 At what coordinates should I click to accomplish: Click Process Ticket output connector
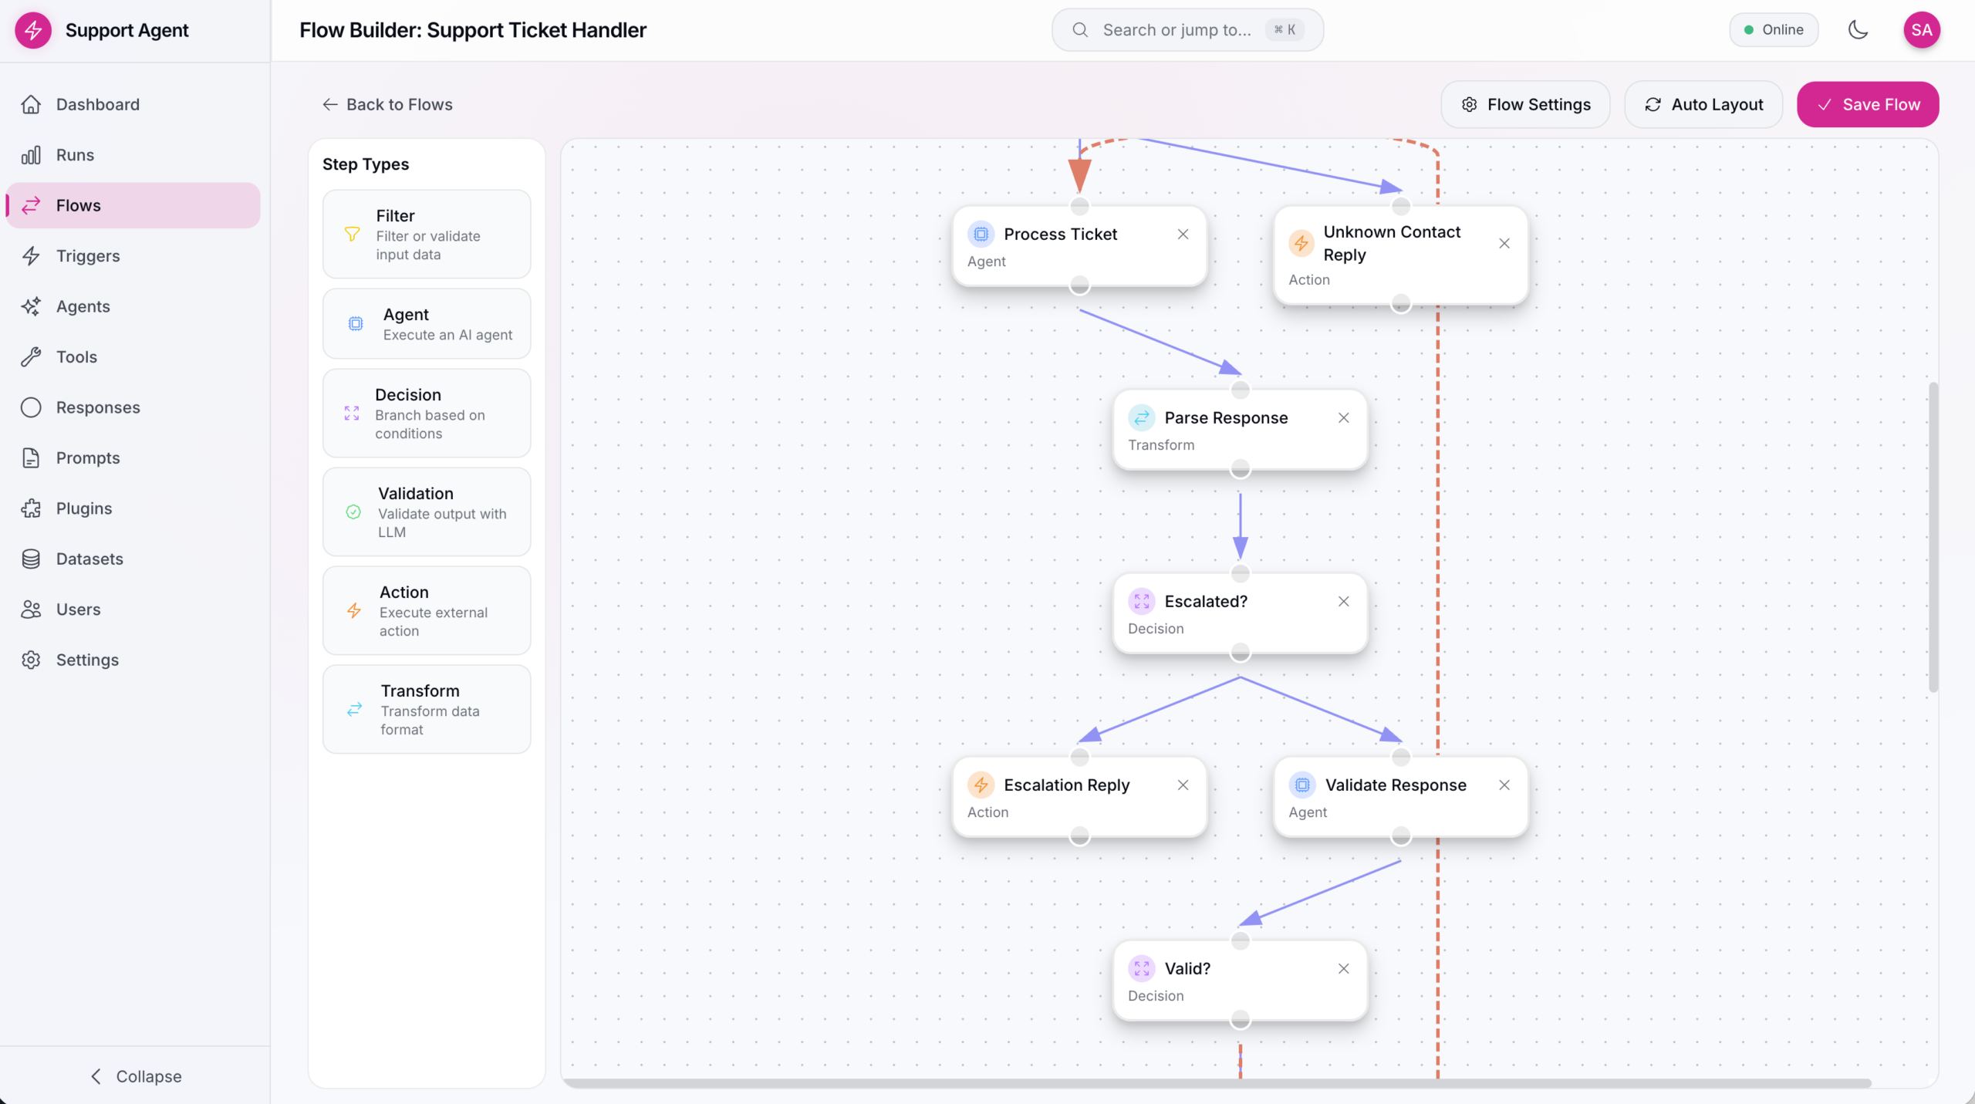pyautogui.click(x=1079, y=285)
